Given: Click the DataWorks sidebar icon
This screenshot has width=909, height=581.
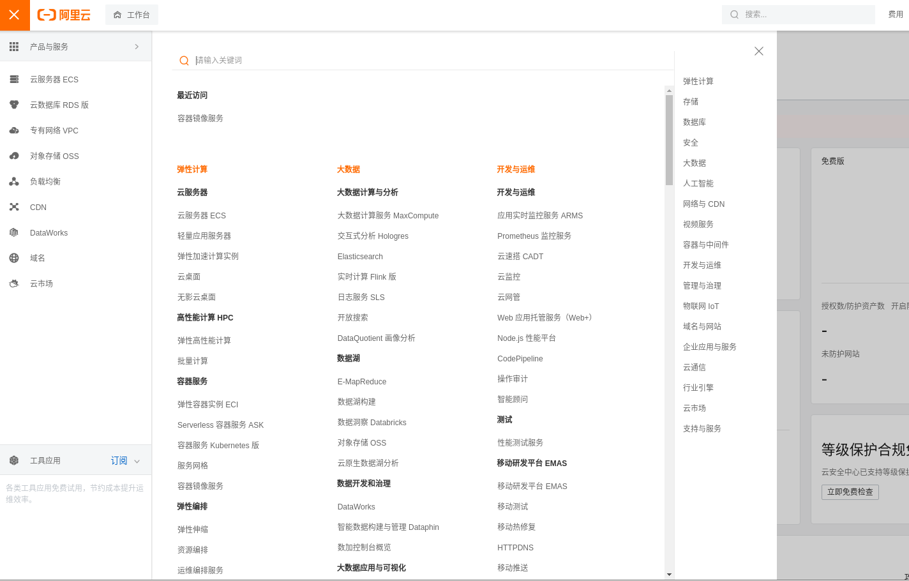Looking at the screenshot, I should tap(14, 232).
